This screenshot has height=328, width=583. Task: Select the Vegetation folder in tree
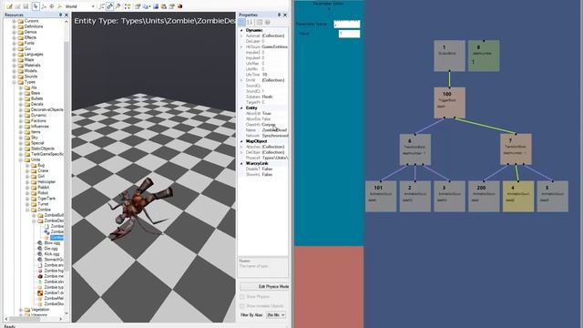tap(40, 310)
